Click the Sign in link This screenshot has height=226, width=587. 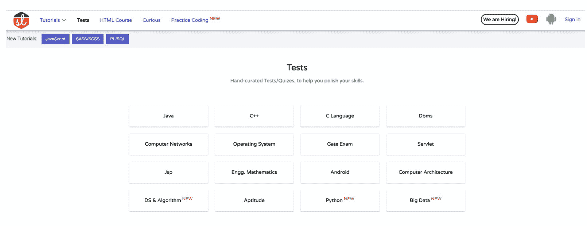point(572,20)
